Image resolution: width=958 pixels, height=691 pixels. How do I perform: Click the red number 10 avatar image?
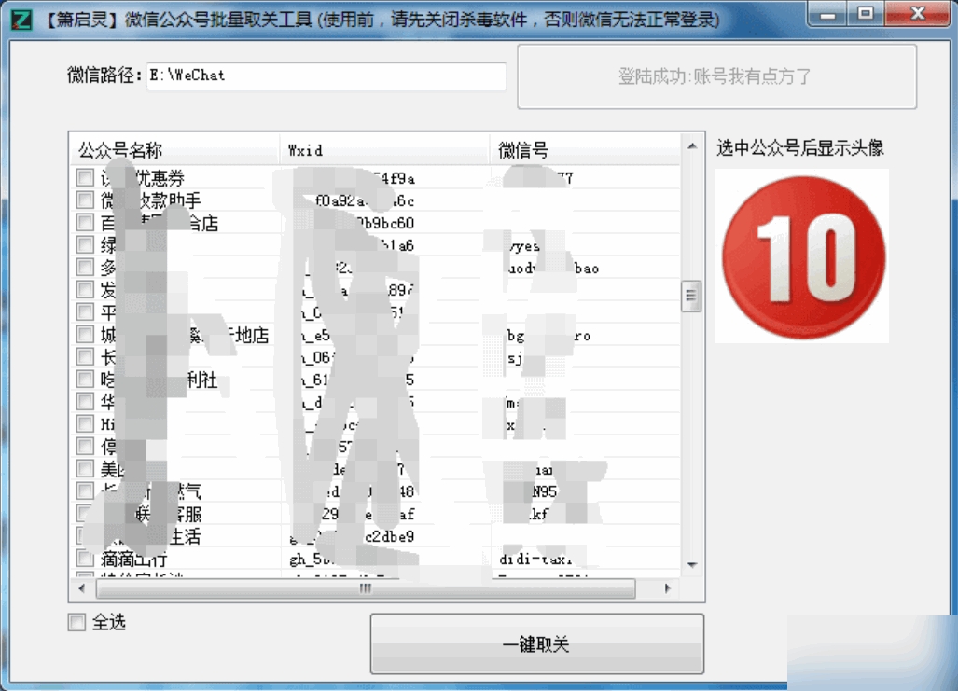pos(801,256)
